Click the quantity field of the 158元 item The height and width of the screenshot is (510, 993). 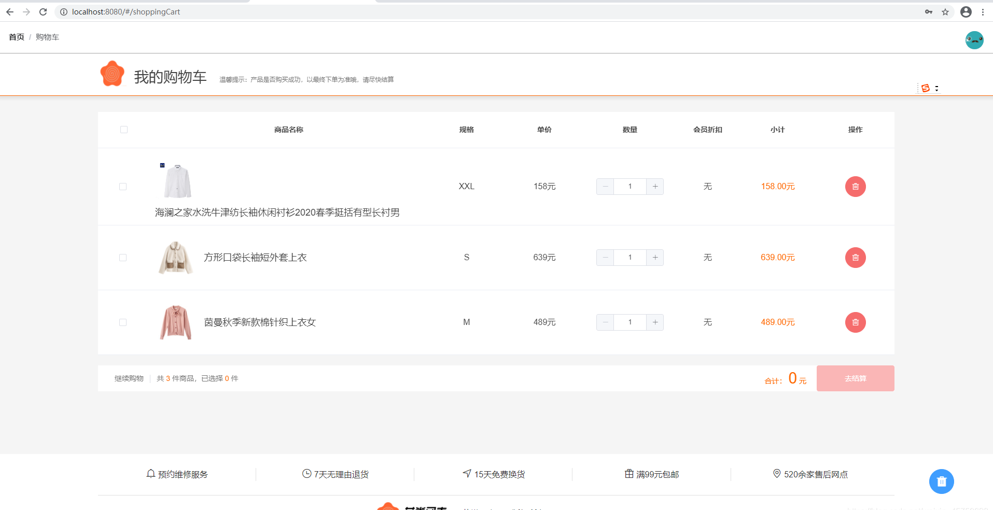point(630,187)
